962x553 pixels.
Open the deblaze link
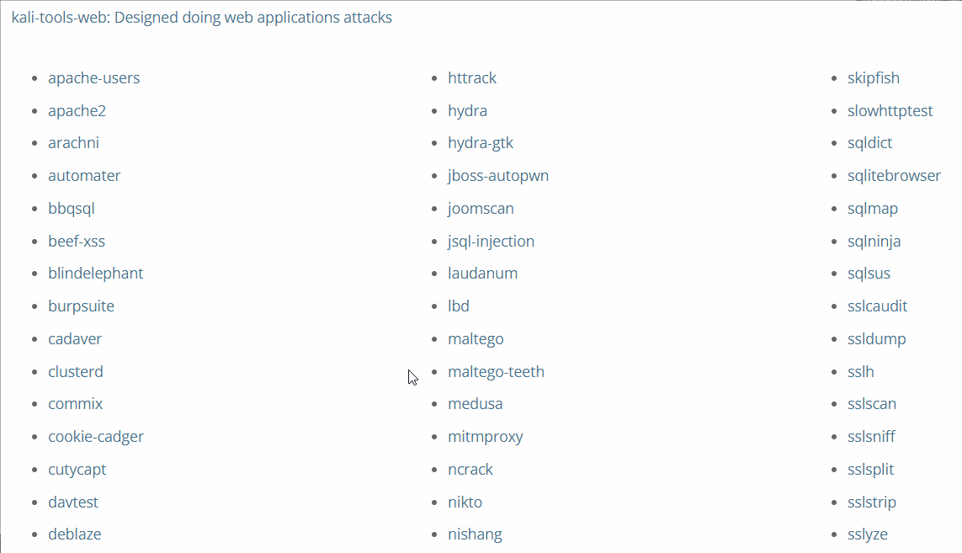click(75, 534)
